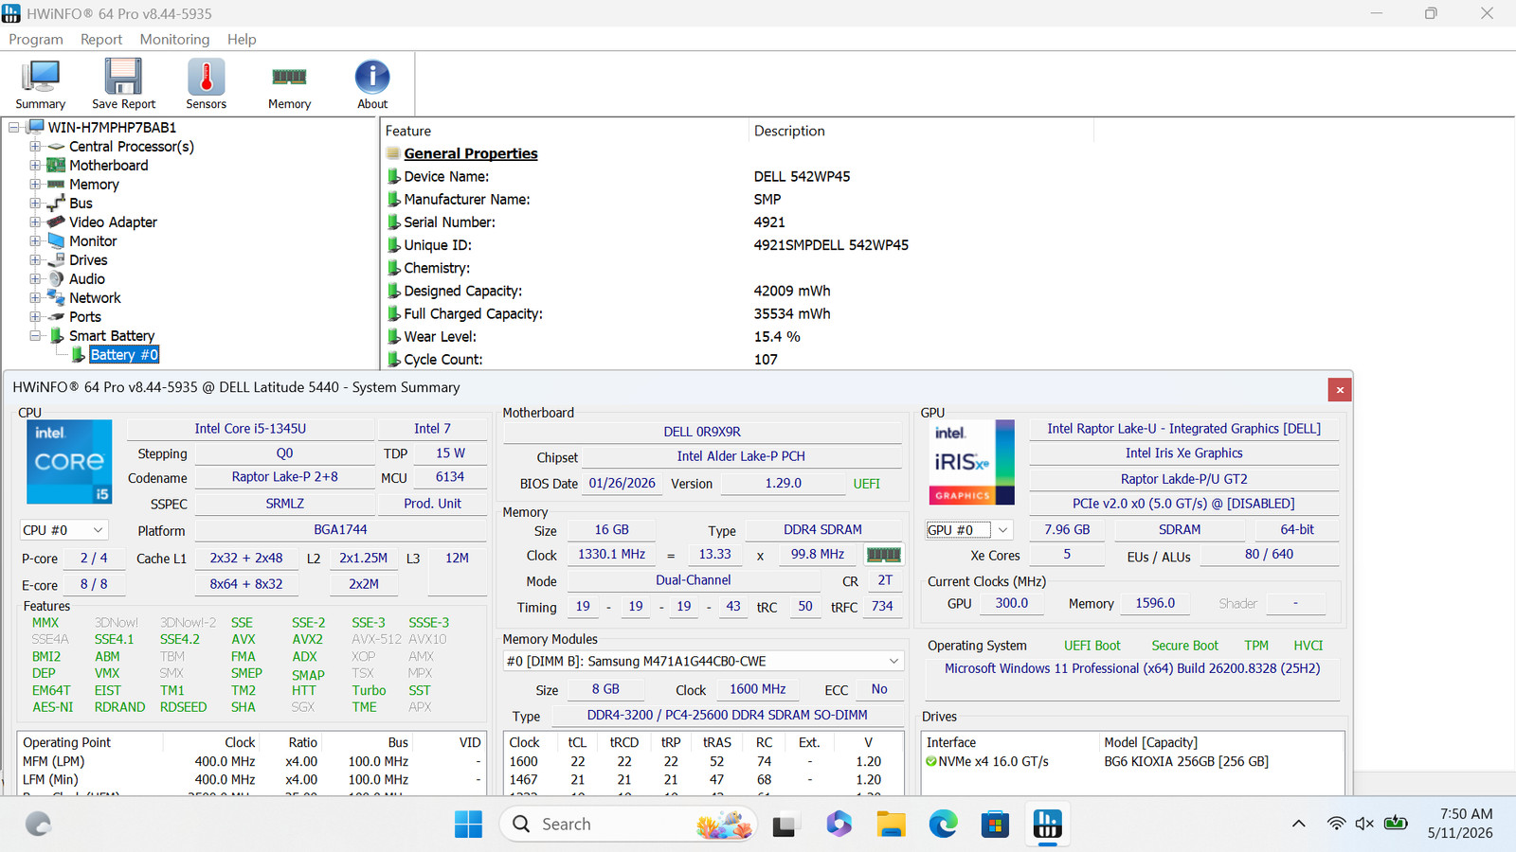Image resolution: width=1516 pixels, height=852 pixels.
Task: Expand the Drives tree node
Action: (x=35, y=260)
